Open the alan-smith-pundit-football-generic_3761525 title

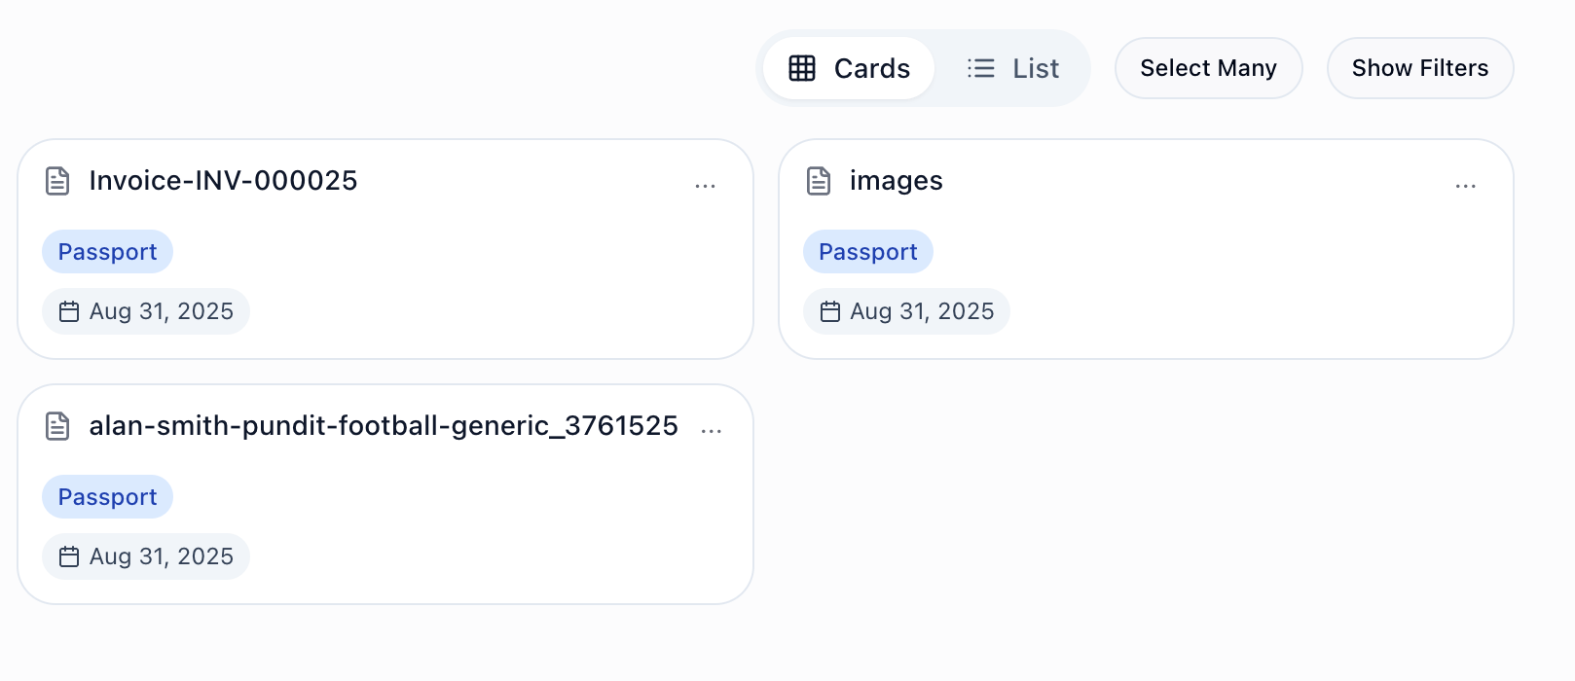click(x=384, y=426)
